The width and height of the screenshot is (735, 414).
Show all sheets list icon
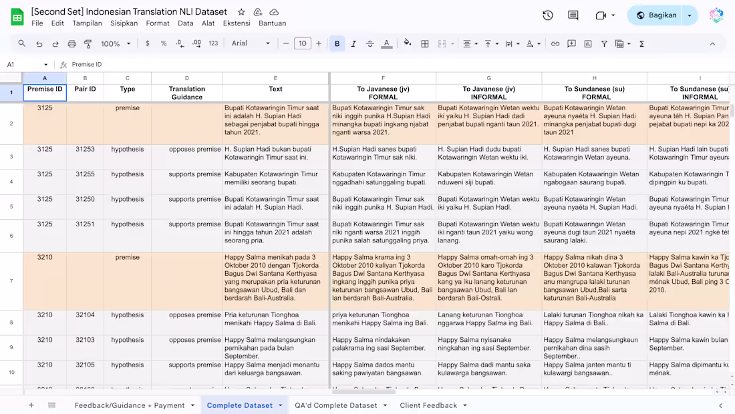51,405
